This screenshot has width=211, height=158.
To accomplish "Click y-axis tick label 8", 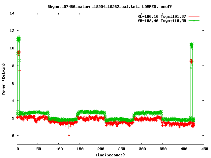I will tap(13, 66).
